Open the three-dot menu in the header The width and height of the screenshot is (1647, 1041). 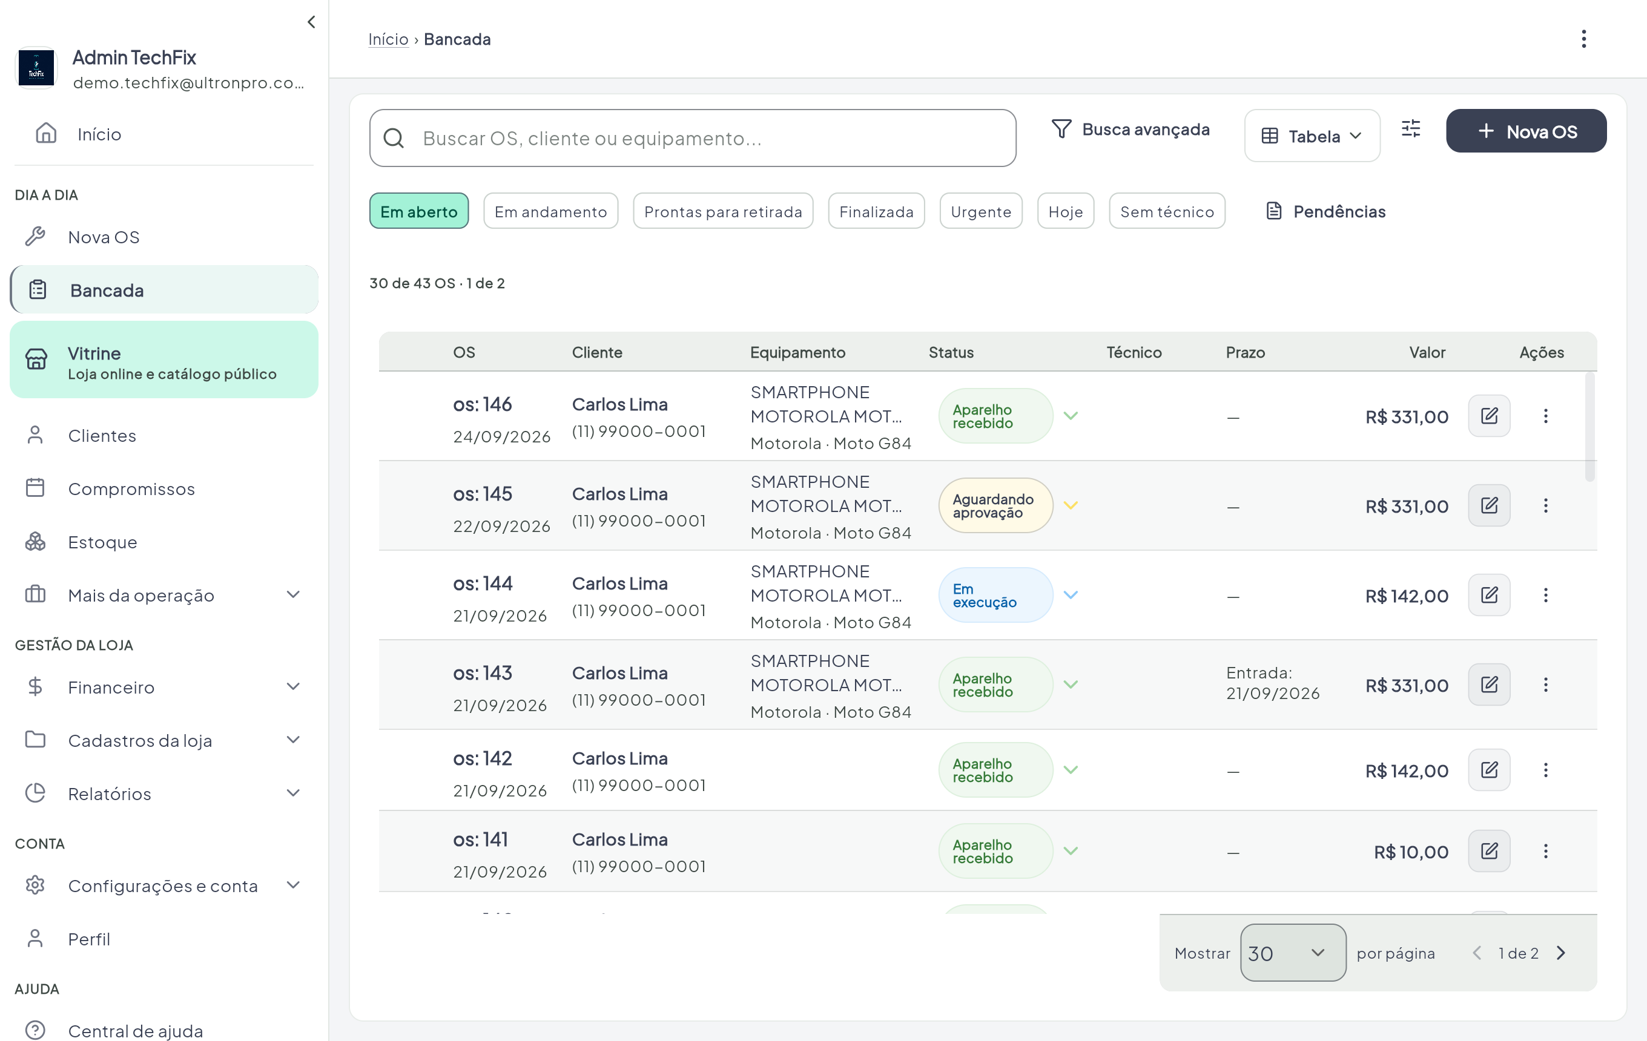1583,39
